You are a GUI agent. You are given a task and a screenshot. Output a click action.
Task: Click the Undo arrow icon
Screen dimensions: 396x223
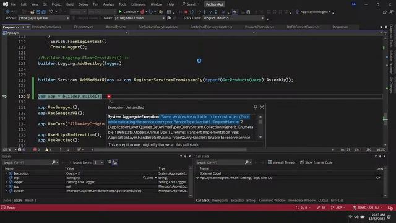pos(51,12)
